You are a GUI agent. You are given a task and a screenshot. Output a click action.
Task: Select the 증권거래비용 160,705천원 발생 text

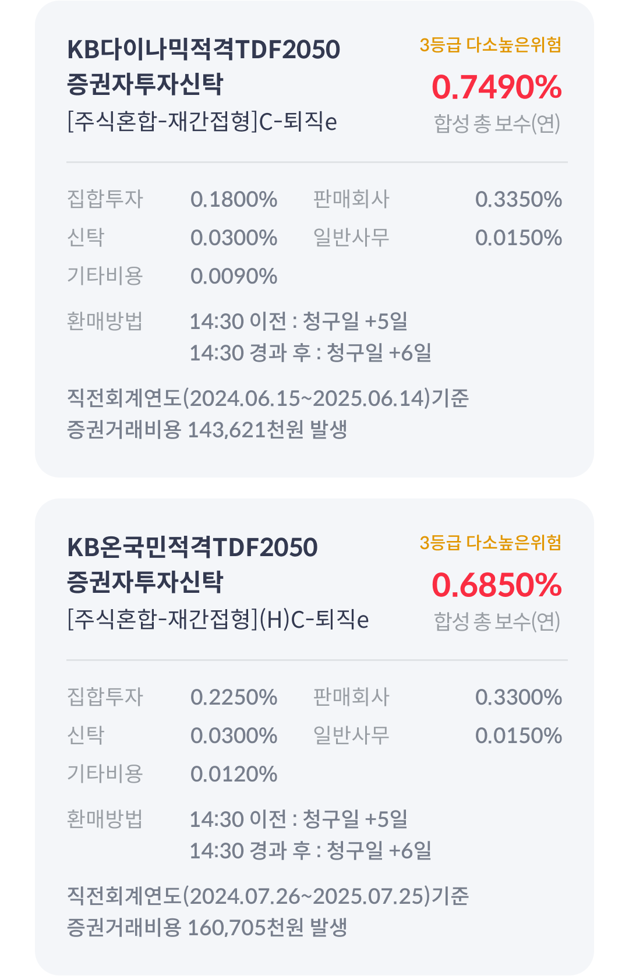click(x=207, y=927)
